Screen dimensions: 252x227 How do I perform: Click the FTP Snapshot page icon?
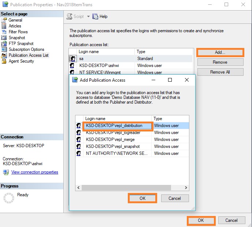click(4, 44)
